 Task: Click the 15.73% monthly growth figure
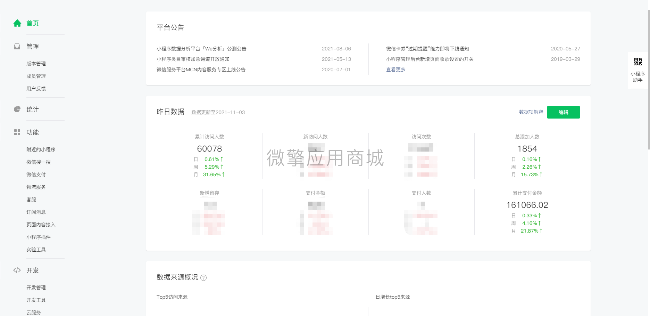[x=530, y=175]
